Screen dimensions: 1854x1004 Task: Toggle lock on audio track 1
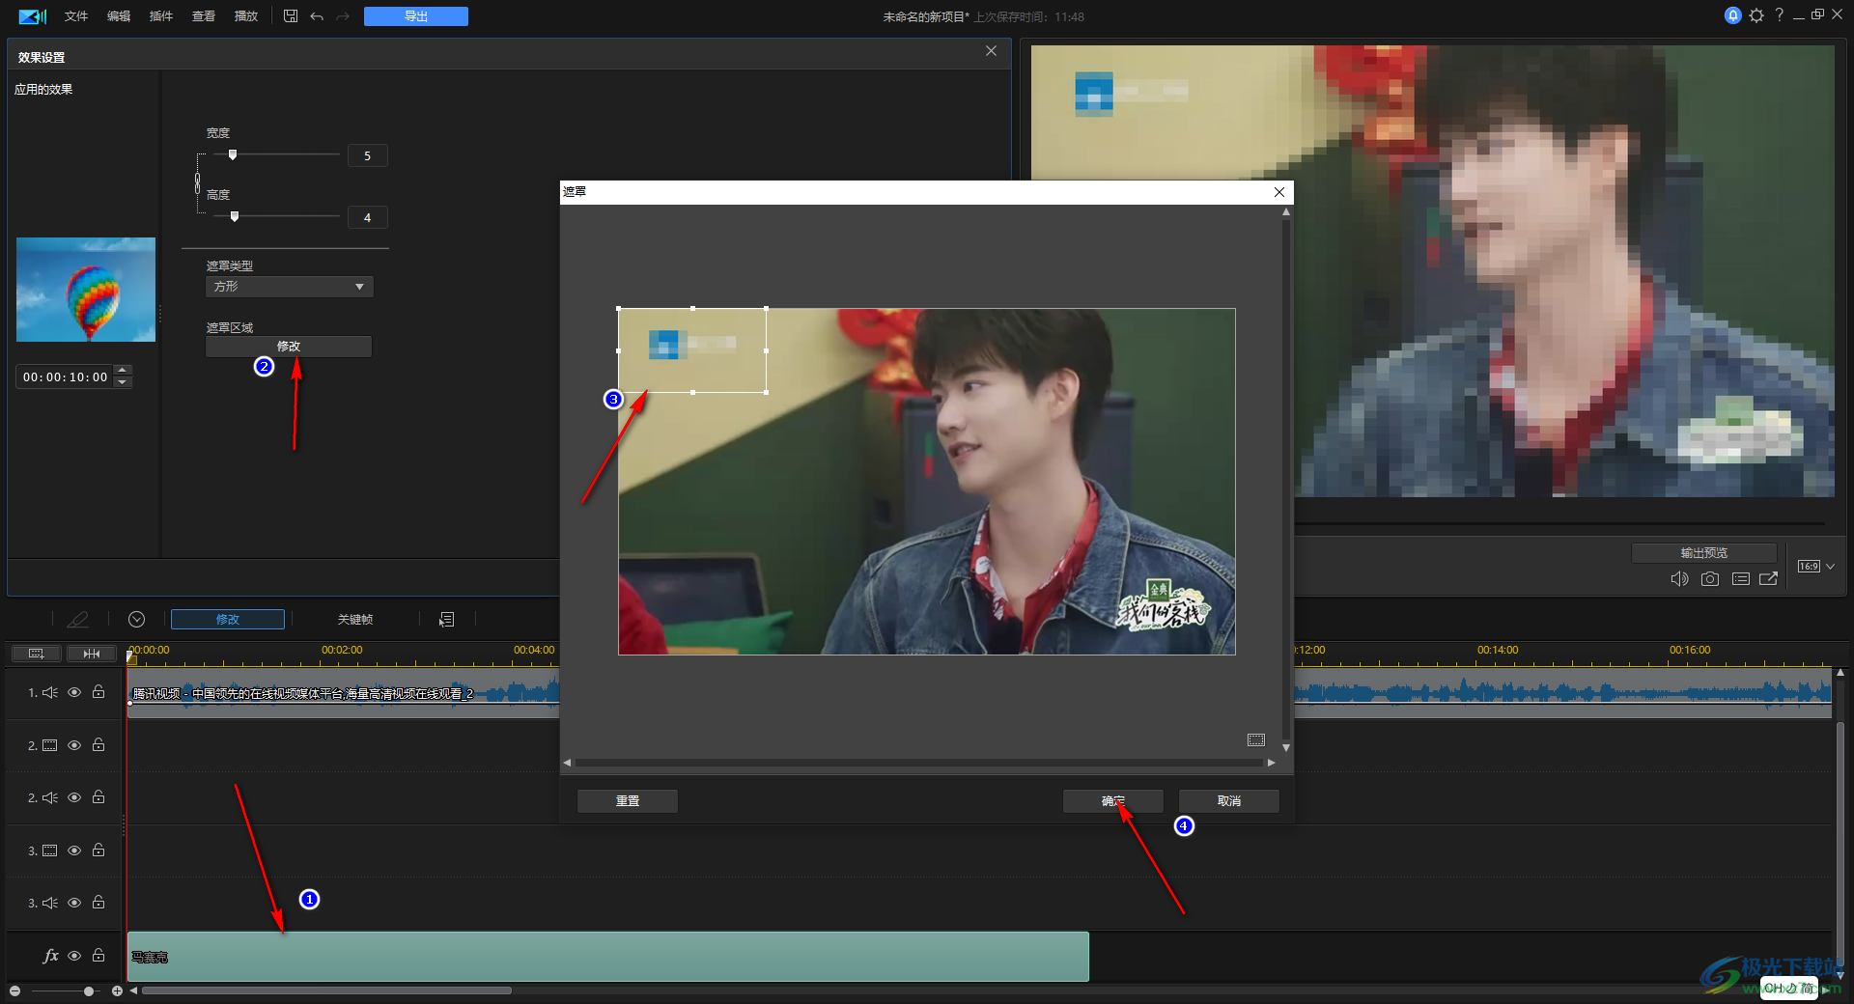[x=98, y=691]
